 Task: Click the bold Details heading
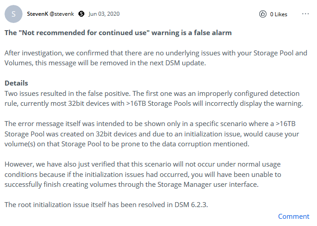(16, 83)
